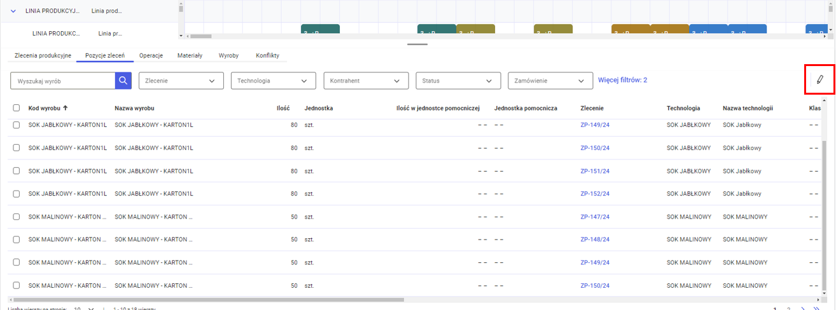Click SOK JABŁKOWY technology cell in ZP-151/24 row
Viewport: 836px width, 310px height.
688,171
